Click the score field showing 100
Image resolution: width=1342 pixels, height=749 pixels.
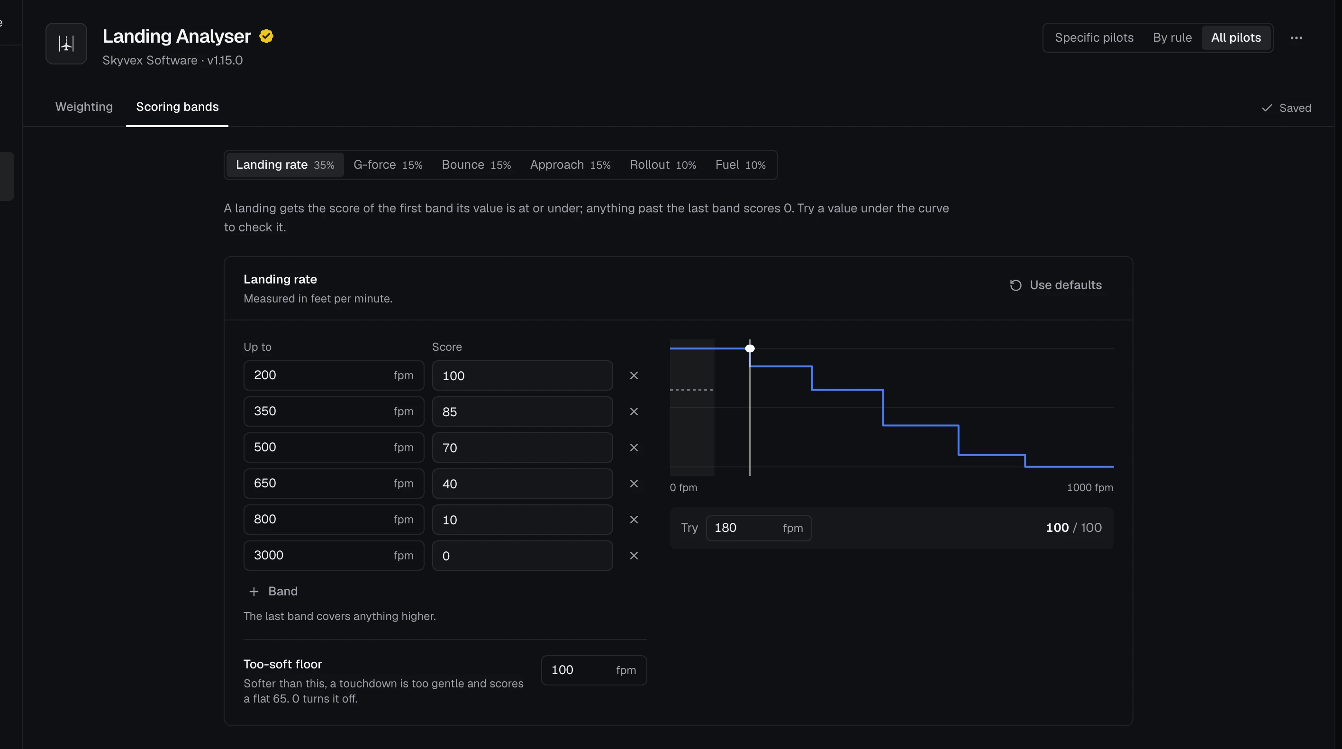coord(522,375)
